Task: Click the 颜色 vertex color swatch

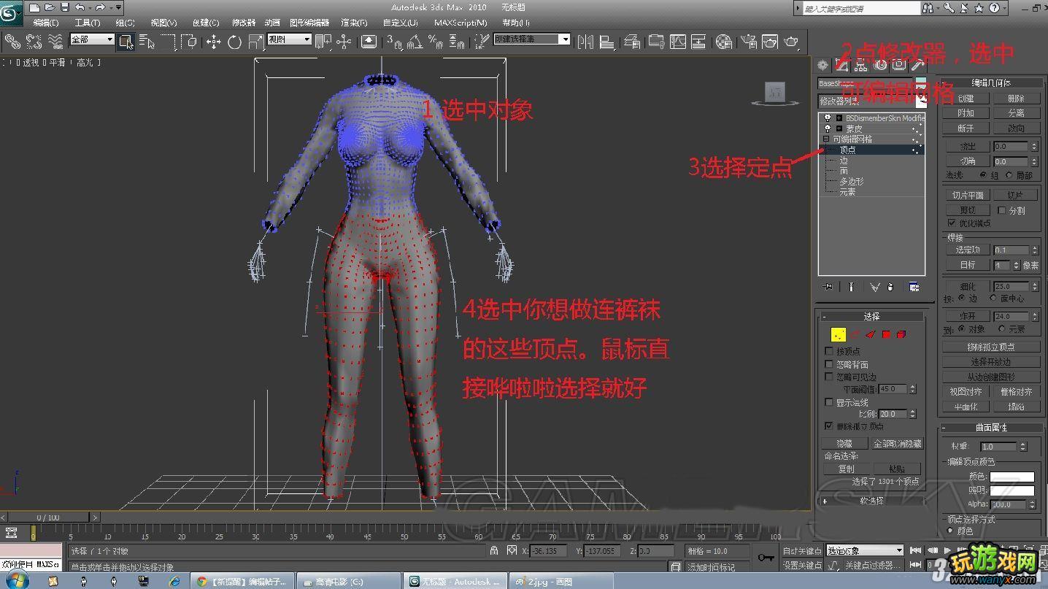Action: 1012,477
